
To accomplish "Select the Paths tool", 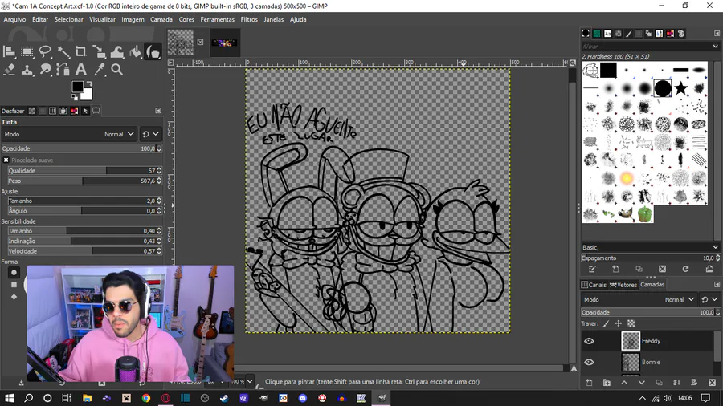I will [63, 70].
